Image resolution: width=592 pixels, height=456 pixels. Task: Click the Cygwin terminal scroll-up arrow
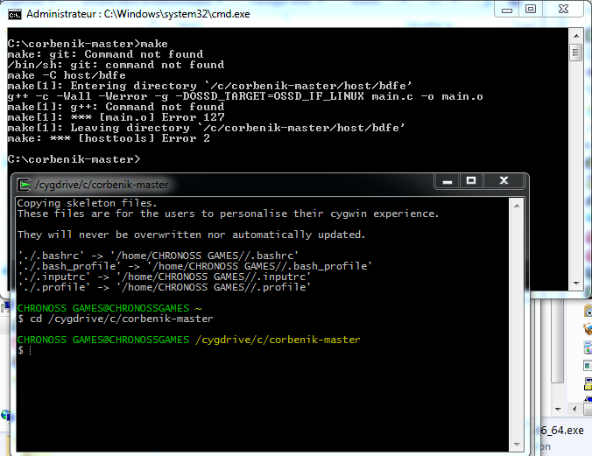[x=517, y=206]
